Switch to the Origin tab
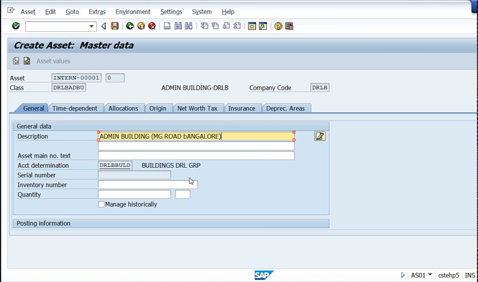 [x=158, y=108]
